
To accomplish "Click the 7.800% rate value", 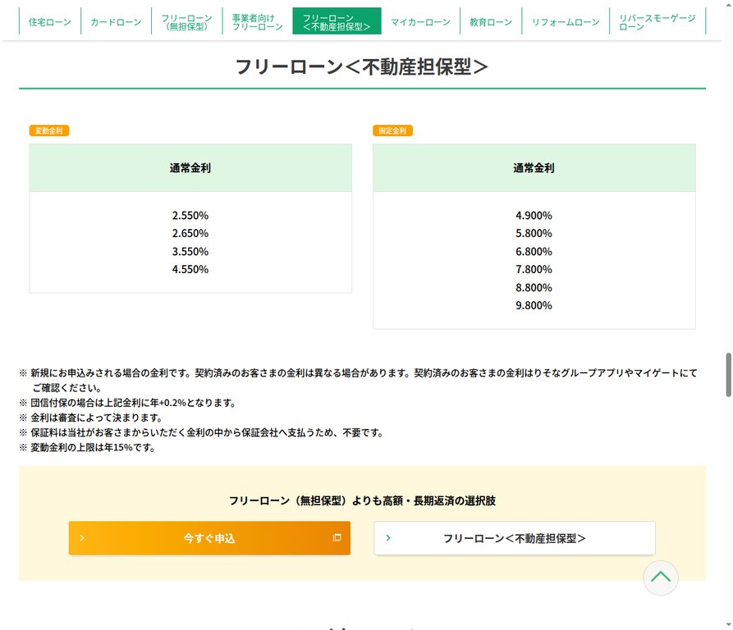I will coord(534,269).
